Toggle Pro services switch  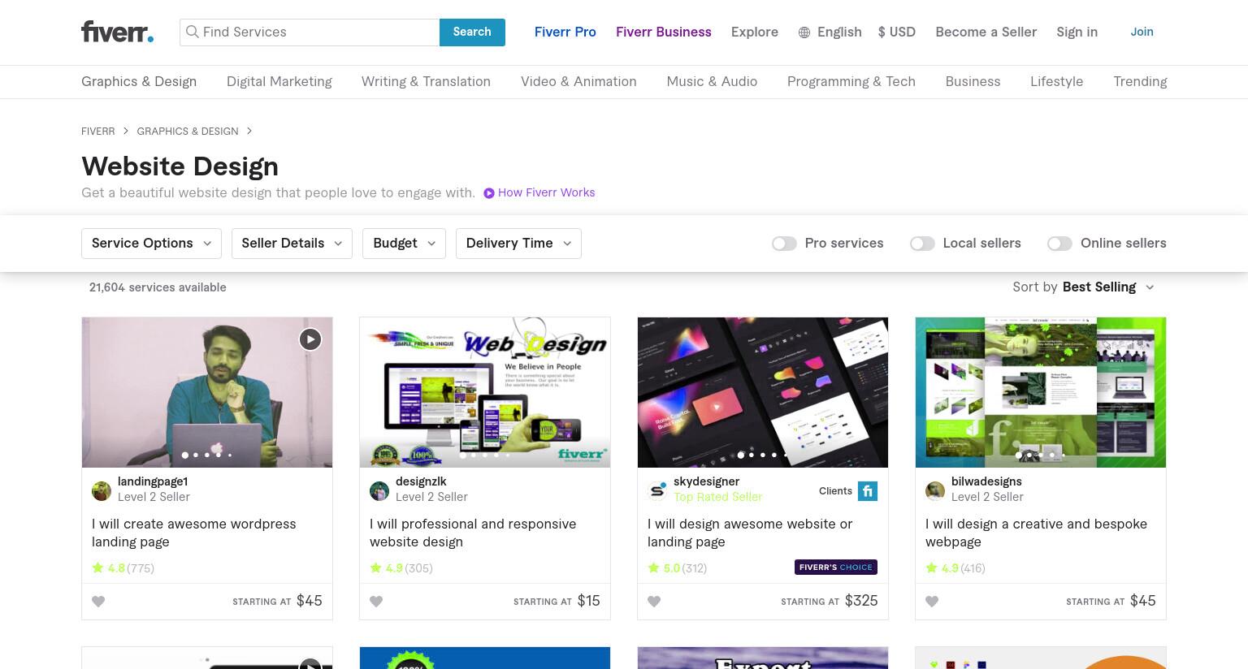click(x=784, y=244)
